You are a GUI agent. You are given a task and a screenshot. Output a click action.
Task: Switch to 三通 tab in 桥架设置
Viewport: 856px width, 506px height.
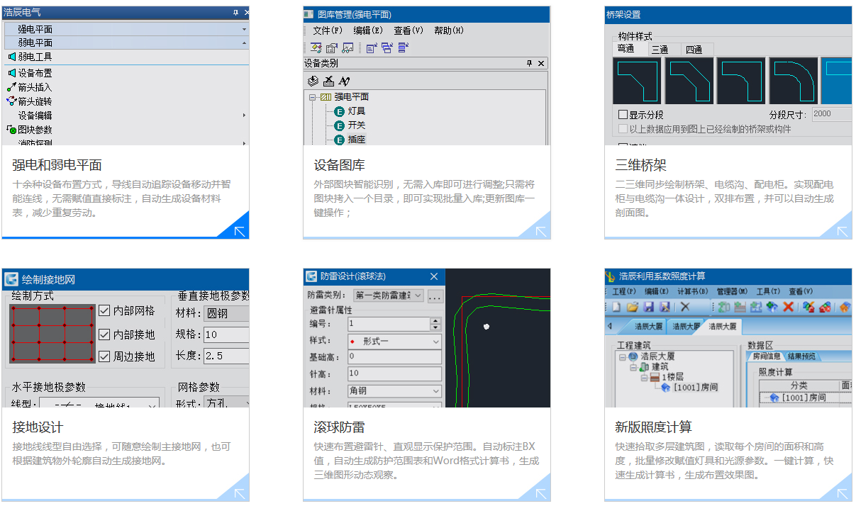[660, 50]
